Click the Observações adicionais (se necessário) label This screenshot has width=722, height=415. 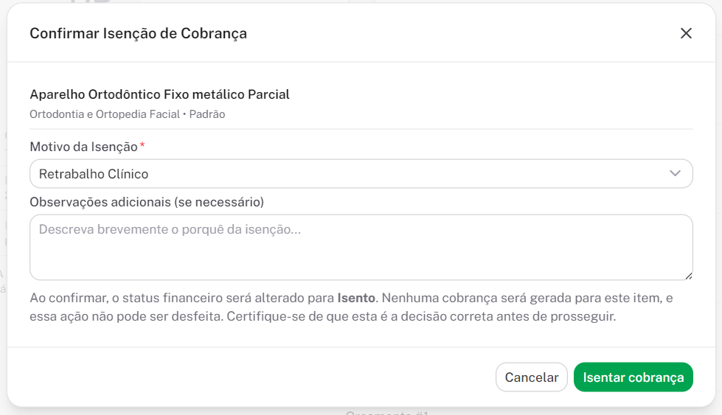[x=147, y=201]
